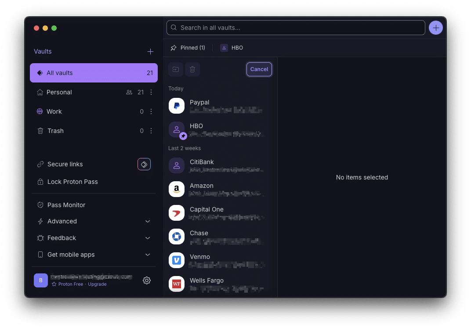Cancel the bulk selection

tap(259, 69)
